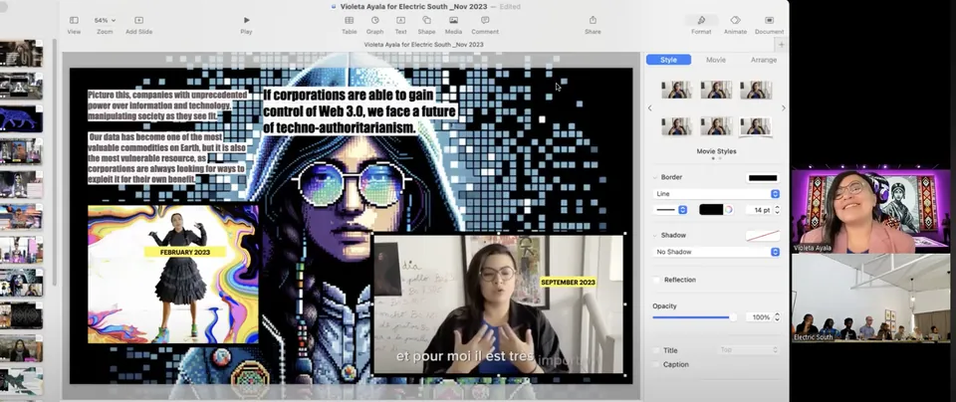Open the Animate inspector
The height and width of the screenshot is (402, 956).
[x=735, y=20]
